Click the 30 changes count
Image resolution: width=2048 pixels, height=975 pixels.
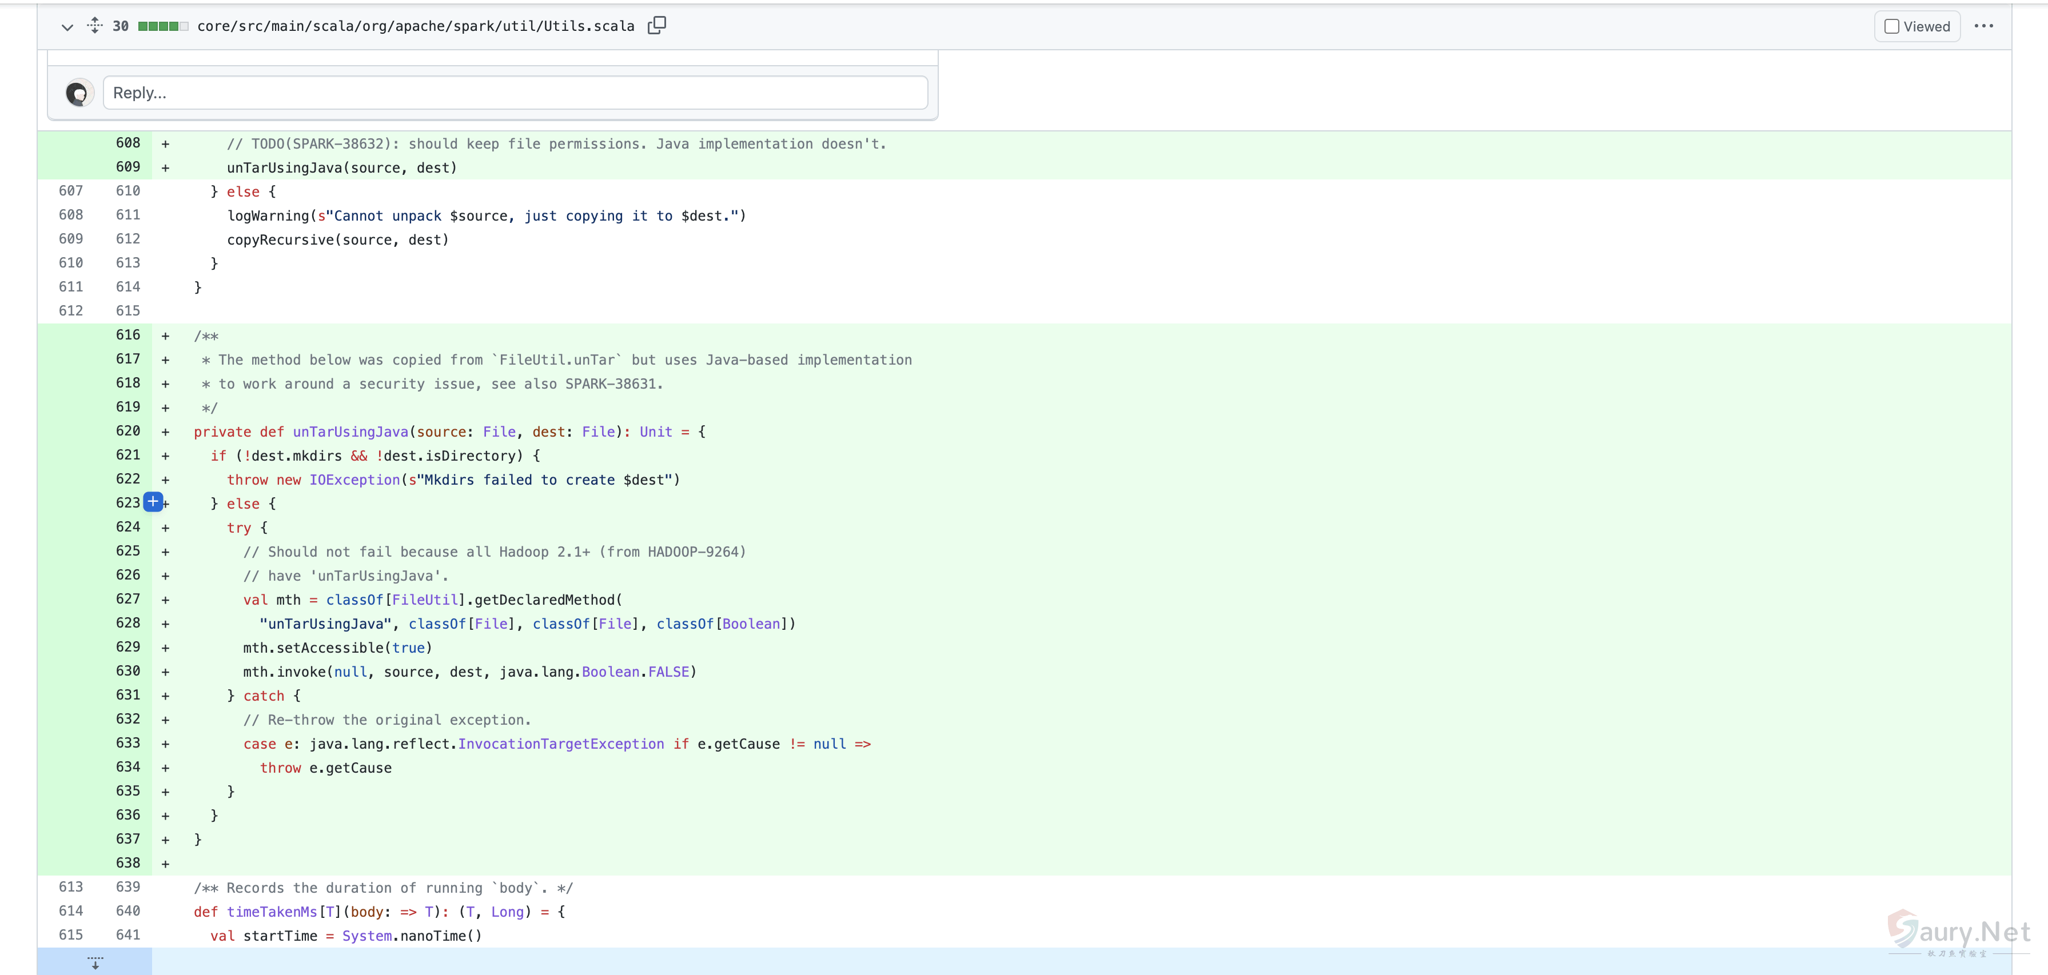(x=121, y=26)
